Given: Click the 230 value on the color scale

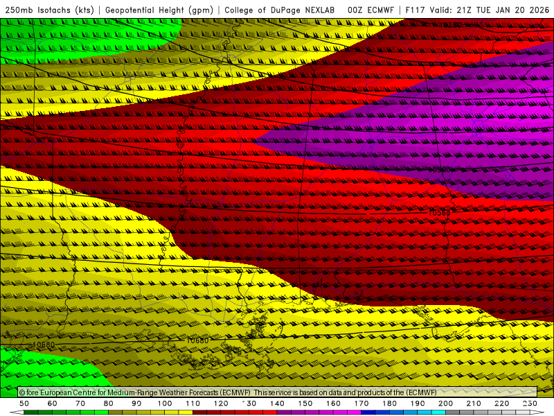Looking at the screenshot, I should click(530, 404).
